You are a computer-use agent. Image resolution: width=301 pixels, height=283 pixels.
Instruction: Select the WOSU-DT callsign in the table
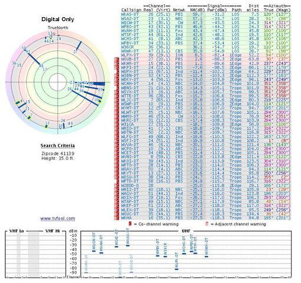[130, 177]
